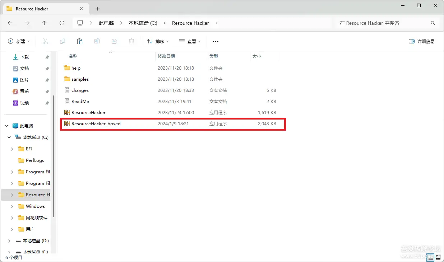The width and height of the screenshot is (444, 262).
Task: Open the 新建 dropdown menu
Action: pos(19,41)
